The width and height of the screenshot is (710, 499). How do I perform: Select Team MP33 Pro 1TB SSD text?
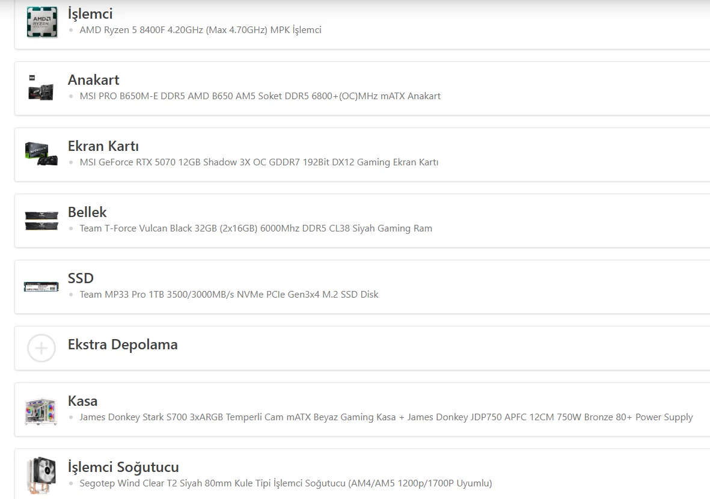229,295
